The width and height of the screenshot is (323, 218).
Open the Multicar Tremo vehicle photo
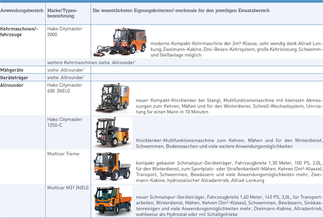112,167
